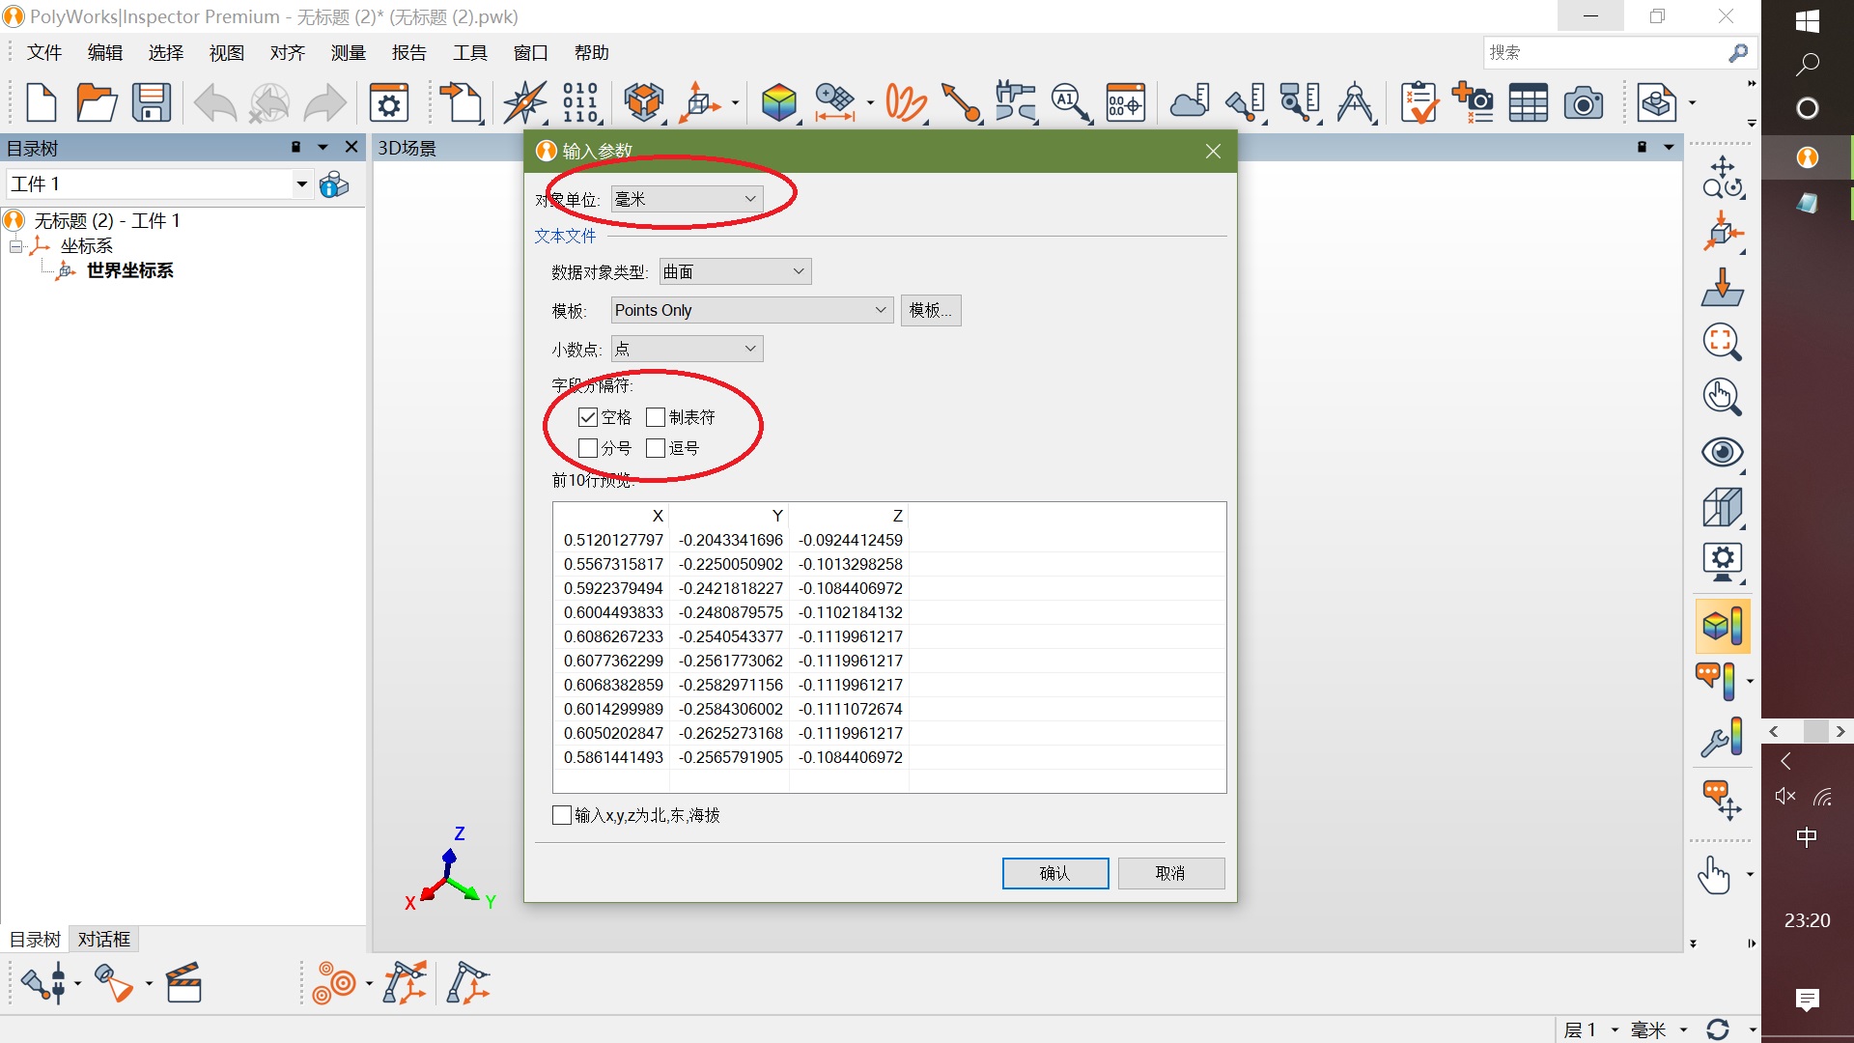
Task: Enable the 制表符 delimiter checkbox
Action: [656, 417]
